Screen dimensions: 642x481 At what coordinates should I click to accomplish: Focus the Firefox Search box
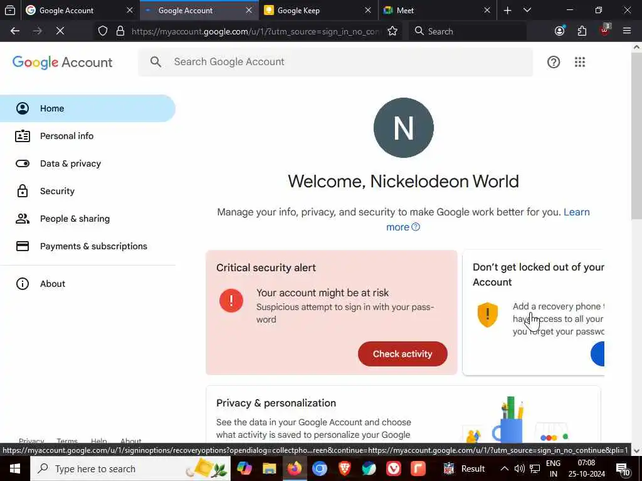click(468, 31)
